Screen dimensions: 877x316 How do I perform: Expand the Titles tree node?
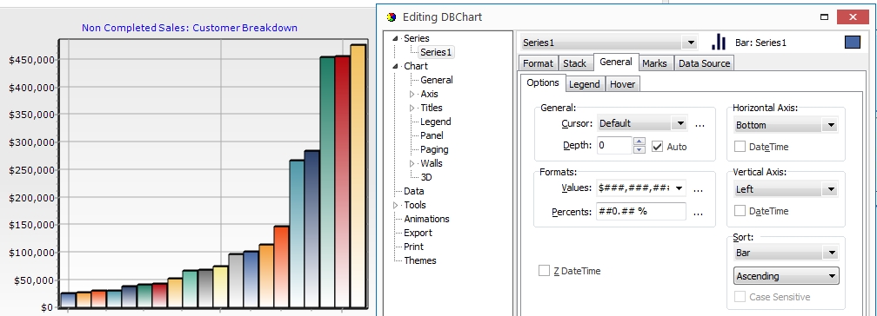[x=412, y=108]
